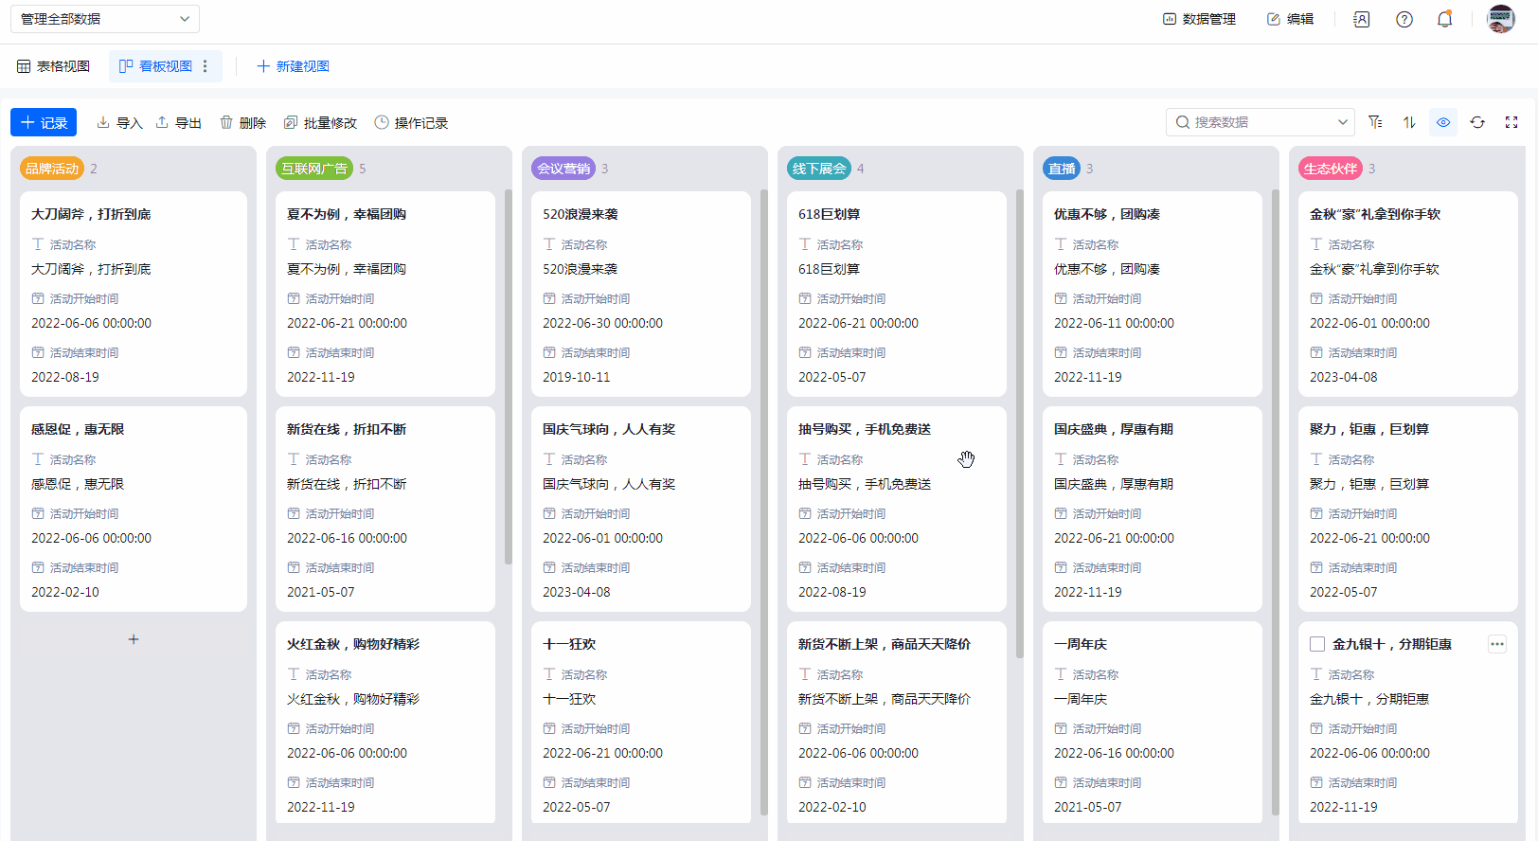The image size is (1538, 841).
Task: Open more options on 金九银十 card
Action: (1496, 644)
